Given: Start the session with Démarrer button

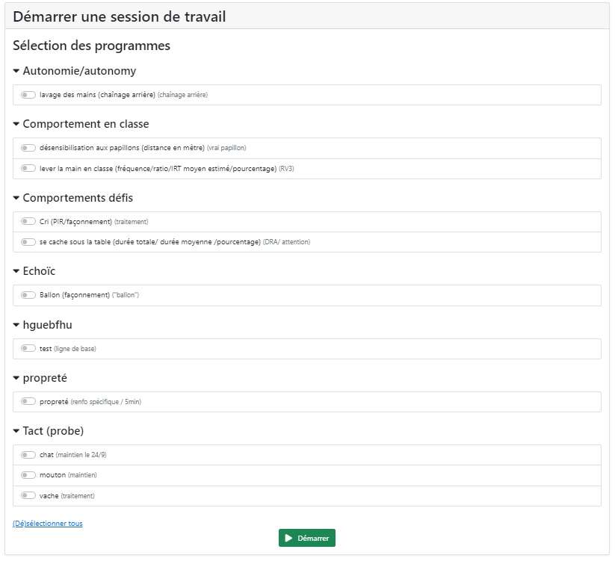Looking at the screenshot, I should [x=306, y=538].
